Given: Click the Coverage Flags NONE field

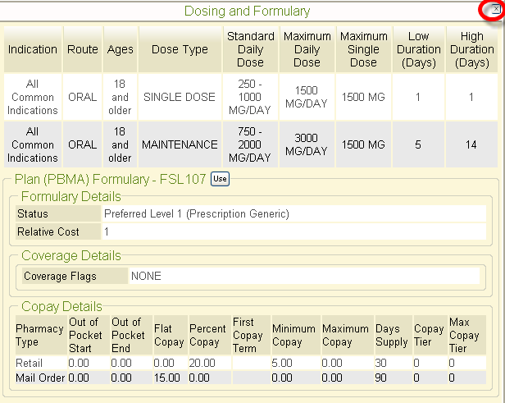Looking at the screenshot, I should coord(303,276).
